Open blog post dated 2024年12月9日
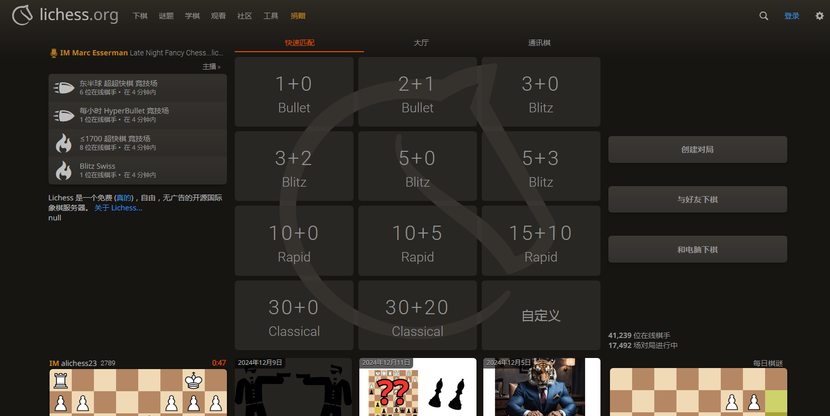 click(x=293, y=387)
